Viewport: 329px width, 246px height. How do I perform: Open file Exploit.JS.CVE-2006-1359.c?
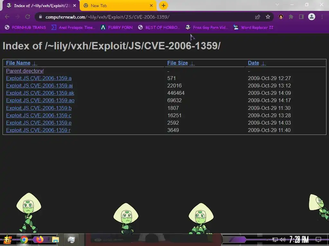click(39, 115)
